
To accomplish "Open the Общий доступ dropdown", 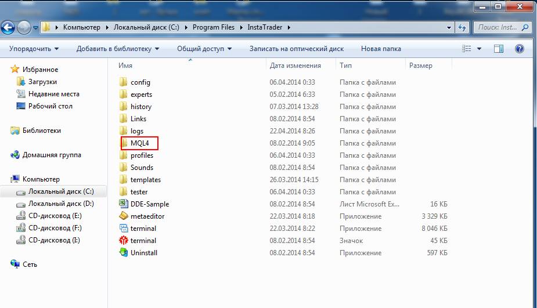I will tap(204, 49).
